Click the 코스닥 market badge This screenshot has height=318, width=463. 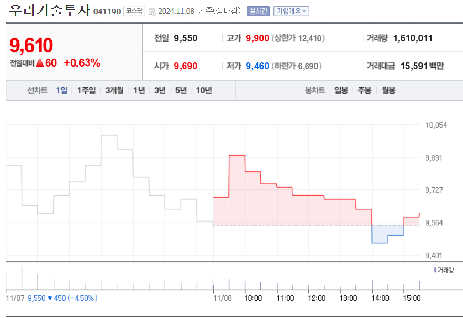134,11
